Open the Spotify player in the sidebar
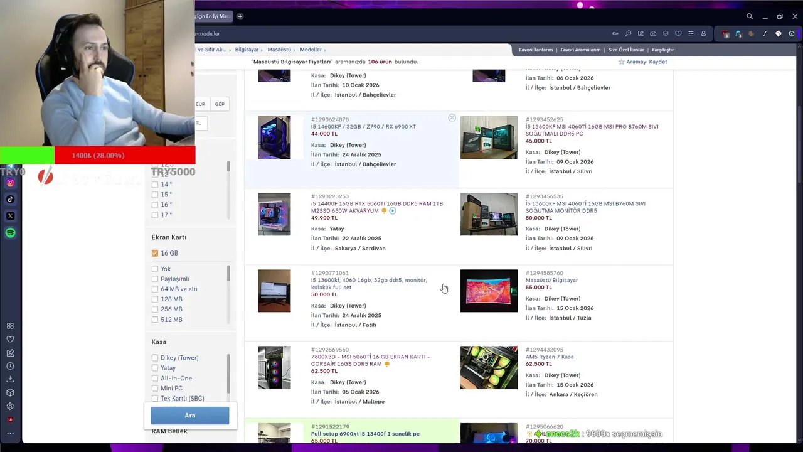This screenshot has width=803, height=452. click(11, 233)
